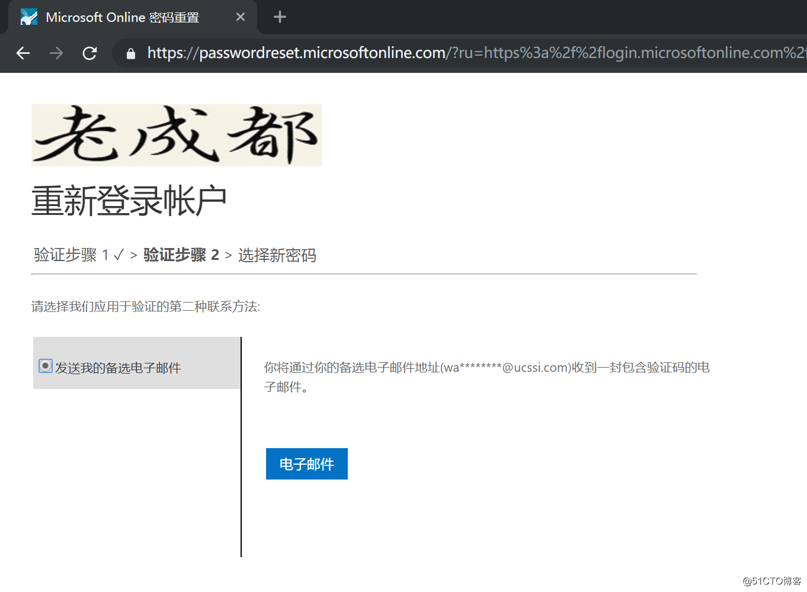Screen dimensions: 807x592
Task: Close the Microsoft Online 密码重置 tab
Action: [x=241, y=17]
